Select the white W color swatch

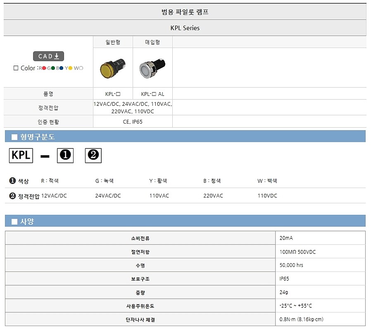pos(81,68)
